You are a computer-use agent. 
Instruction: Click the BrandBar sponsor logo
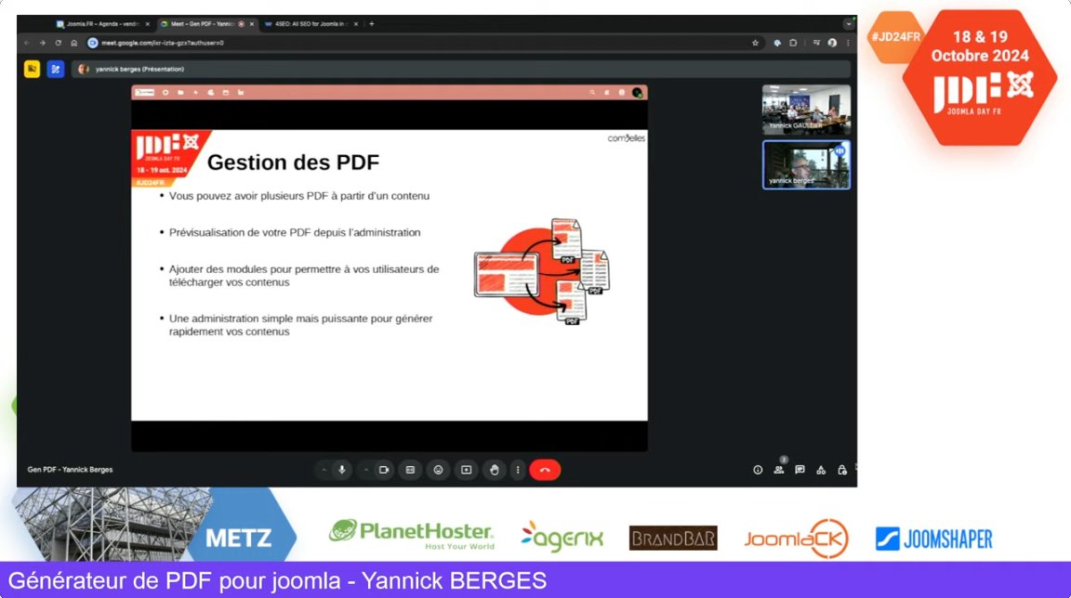click(x=673, y=538)
